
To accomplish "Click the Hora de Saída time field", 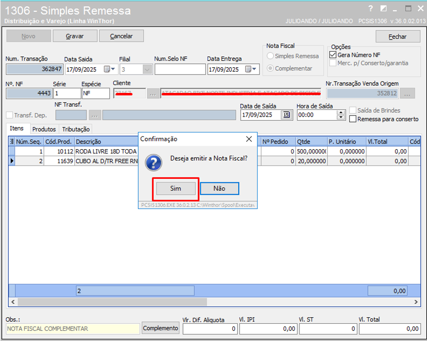I will click(317, 115).
